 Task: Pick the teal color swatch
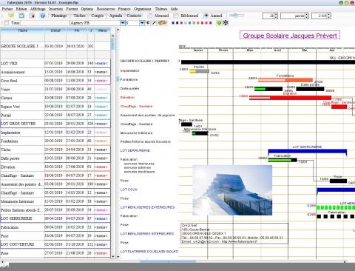coord(189,23)
